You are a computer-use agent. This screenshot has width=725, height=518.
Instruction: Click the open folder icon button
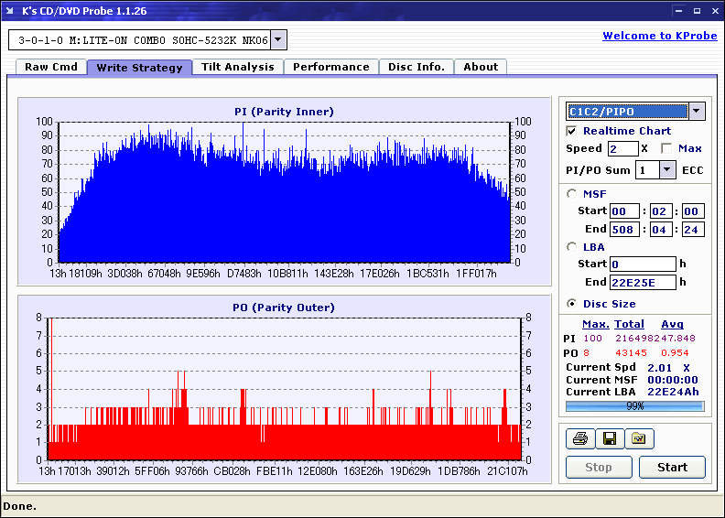(x=639, y=439)
